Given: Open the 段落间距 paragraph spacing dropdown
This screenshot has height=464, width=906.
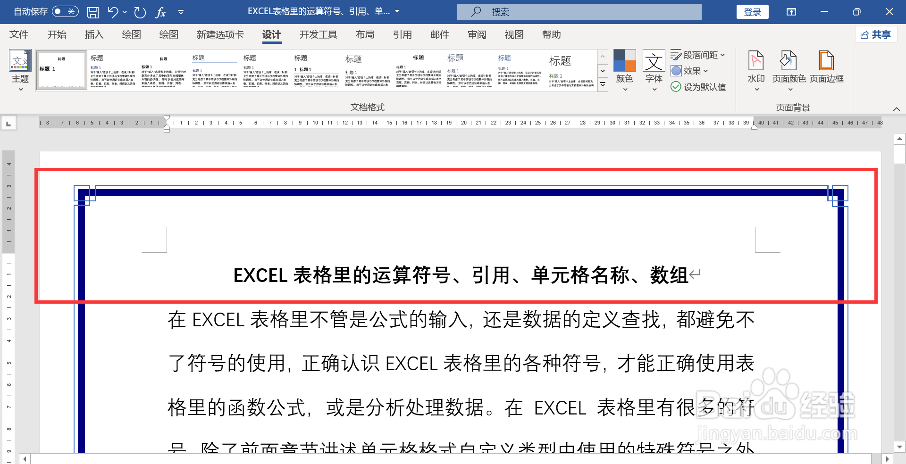Looking at the screenshot, I should click(698, 55).
